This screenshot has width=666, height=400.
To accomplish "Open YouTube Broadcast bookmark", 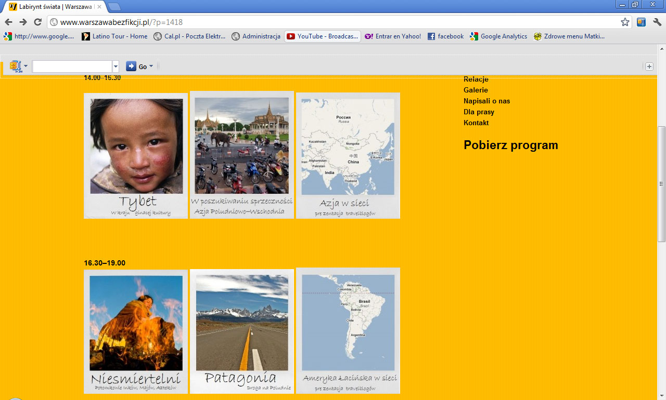I will click(323, 36).
